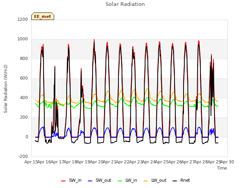This screenshot has width=251, height=188.
Task: Click the Solar Radiation (W/m2) axis title
Action: pos(5,89)
